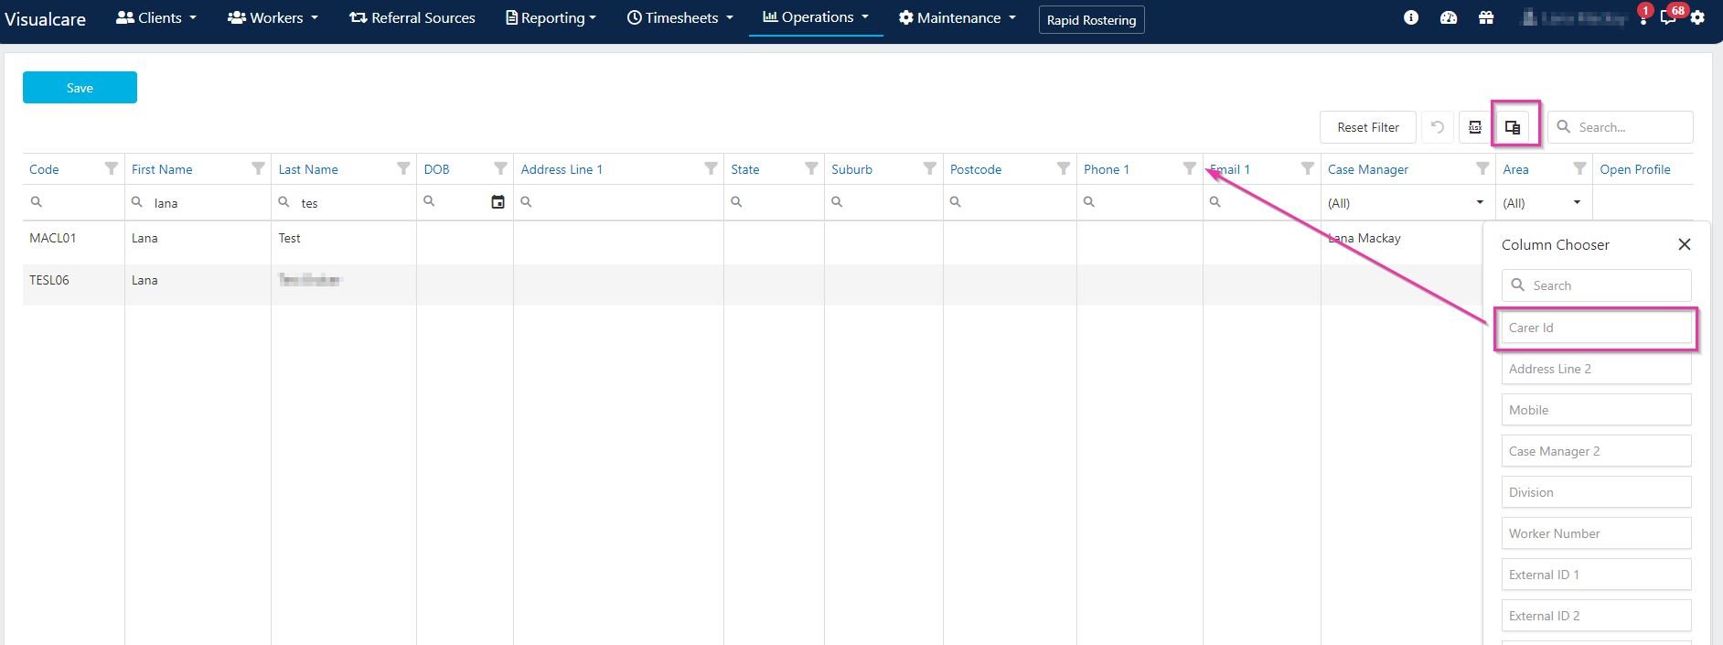Sort by Code column header
Image resolution: width=1723 pixels, height=645 pixels.
click(x=44, y=169)
